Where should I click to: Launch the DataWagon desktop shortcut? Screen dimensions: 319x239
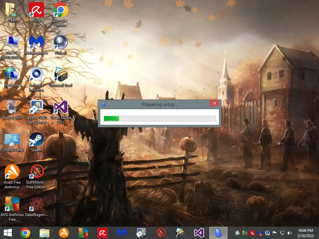(36, 206)
